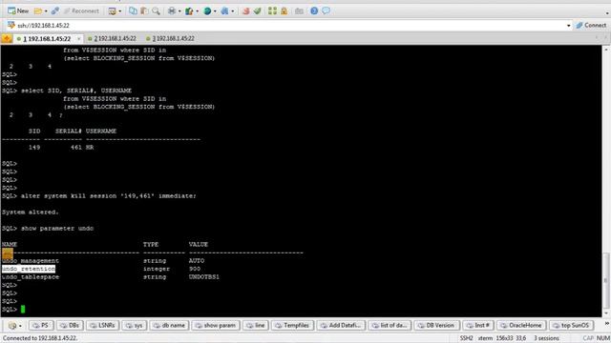Switch to tab 2 192.168.1.45:22
The height and width of the screenshot is (343, 611).
coord(113,38)
